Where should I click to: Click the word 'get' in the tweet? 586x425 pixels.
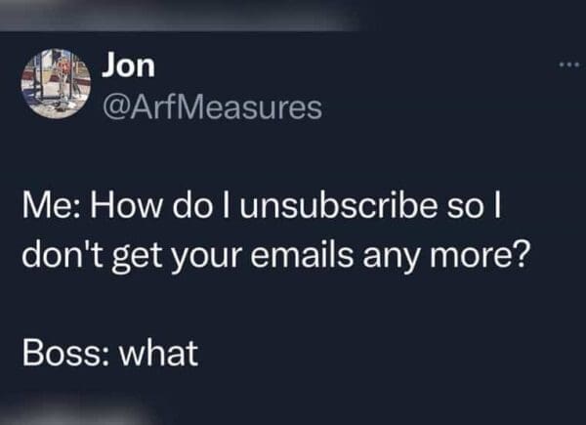coord(137,259)
